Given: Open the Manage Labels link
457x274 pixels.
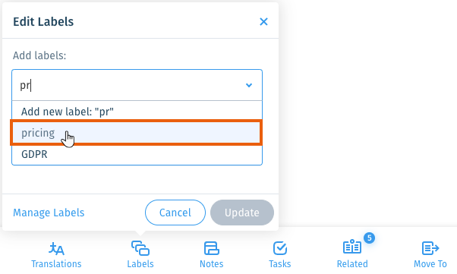Looking at the screenshot, I should [x=49, y=213].
